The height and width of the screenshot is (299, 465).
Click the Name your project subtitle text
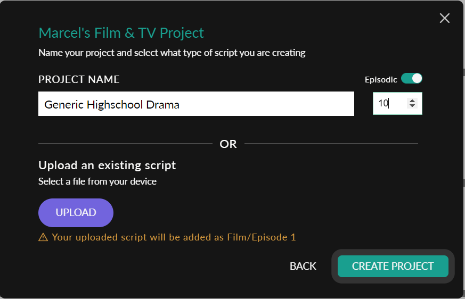click(172, 53)
